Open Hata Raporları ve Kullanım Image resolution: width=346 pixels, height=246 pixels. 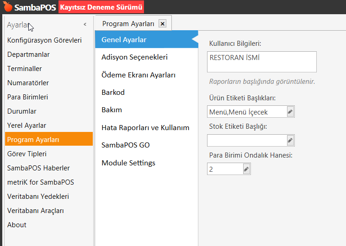coord(145,127)
